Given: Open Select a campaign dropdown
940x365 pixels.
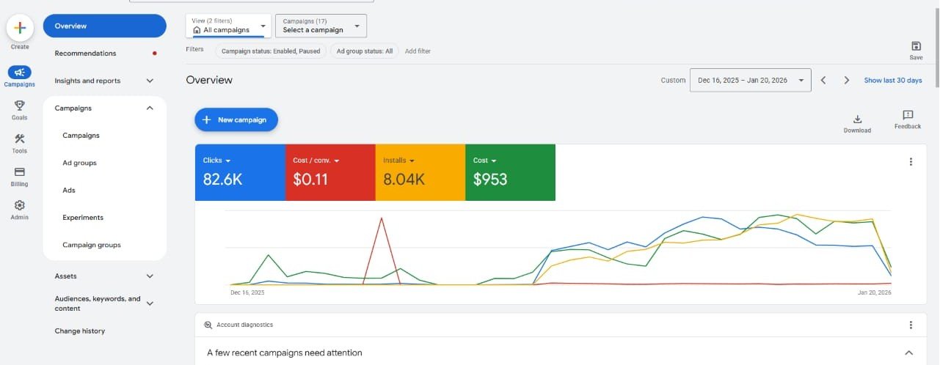Looking at the screenshot, I should pos(321,26).
